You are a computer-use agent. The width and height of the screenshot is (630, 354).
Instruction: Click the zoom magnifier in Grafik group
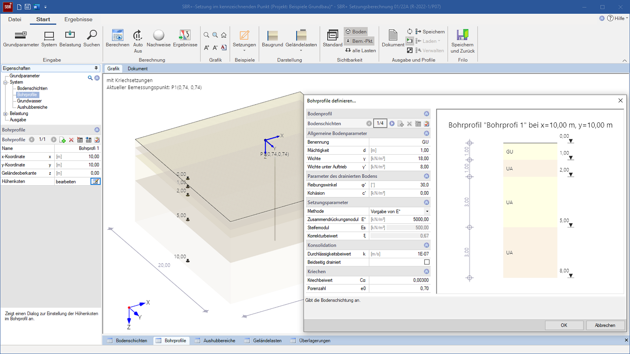(x=206, y=35)
